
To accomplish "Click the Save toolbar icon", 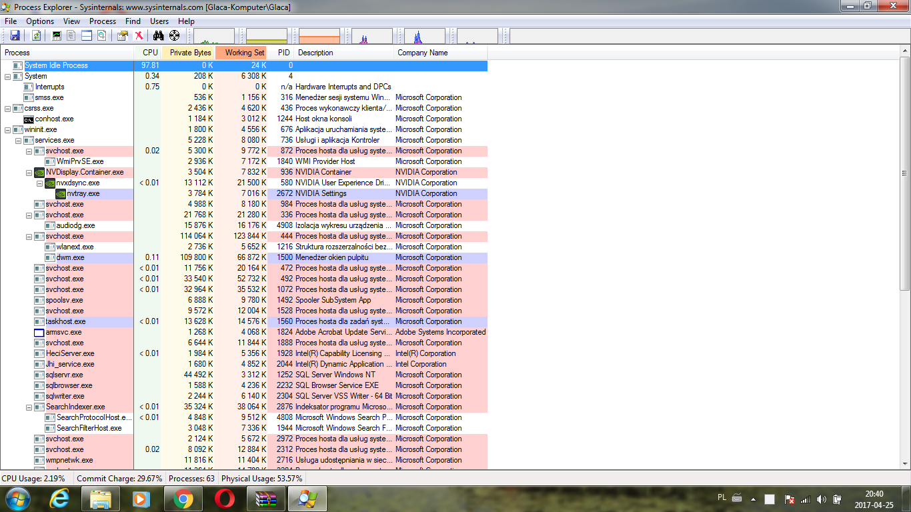I will pos(15,35).
